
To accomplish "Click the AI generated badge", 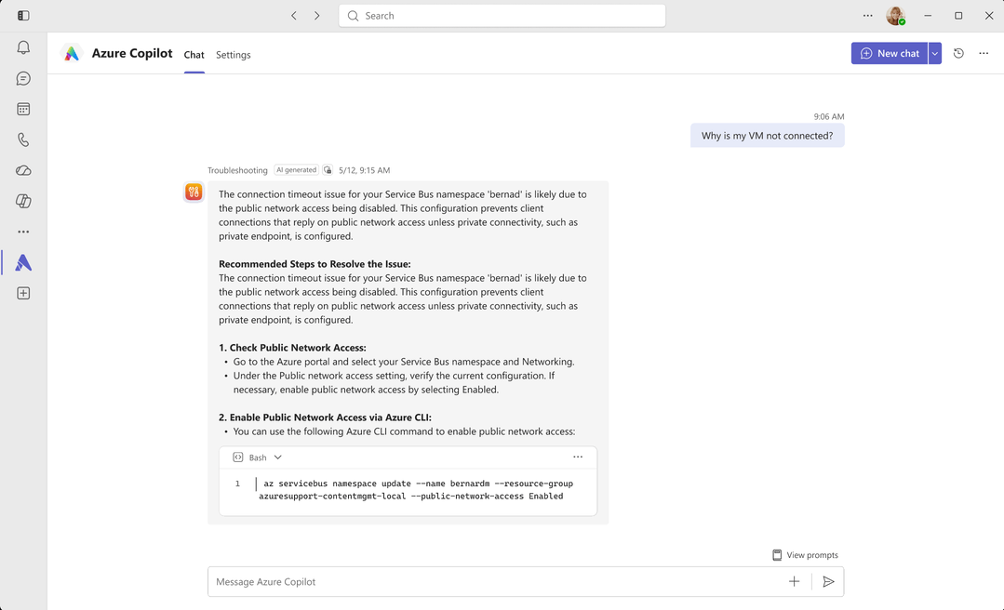I will pos(297,170).
